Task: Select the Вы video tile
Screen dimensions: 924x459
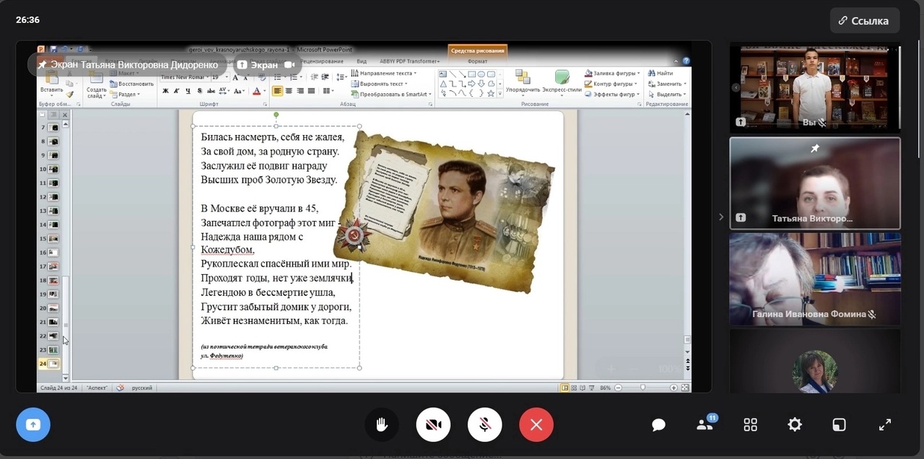Action: pyautogui.click(x=815, y=87)
